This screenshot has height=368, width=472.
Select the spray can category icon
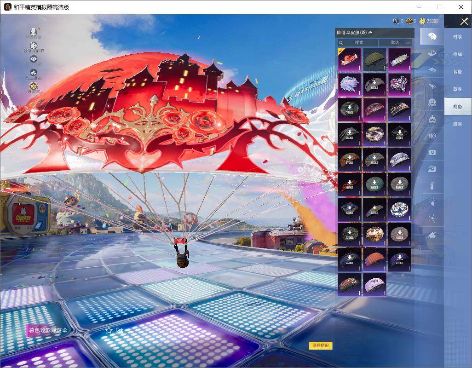point(432,185)
